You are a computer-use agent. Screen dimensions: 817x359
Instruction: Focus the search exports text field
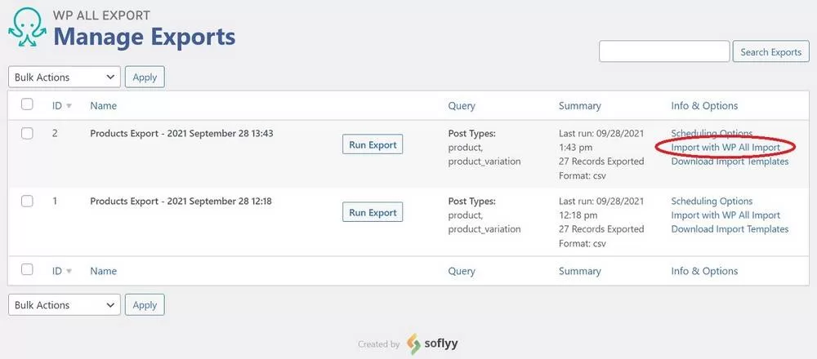(663, 51)
